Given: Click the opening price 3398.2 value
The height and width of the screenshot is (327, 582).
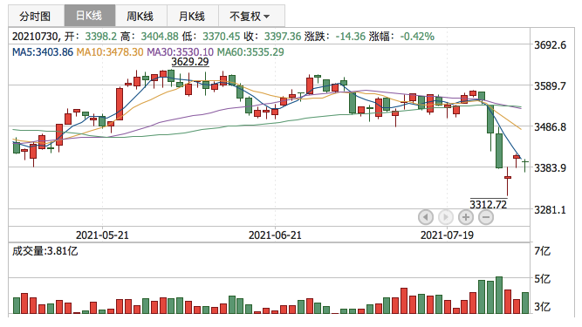Looking at the screenshot, I should click(100, 37).
